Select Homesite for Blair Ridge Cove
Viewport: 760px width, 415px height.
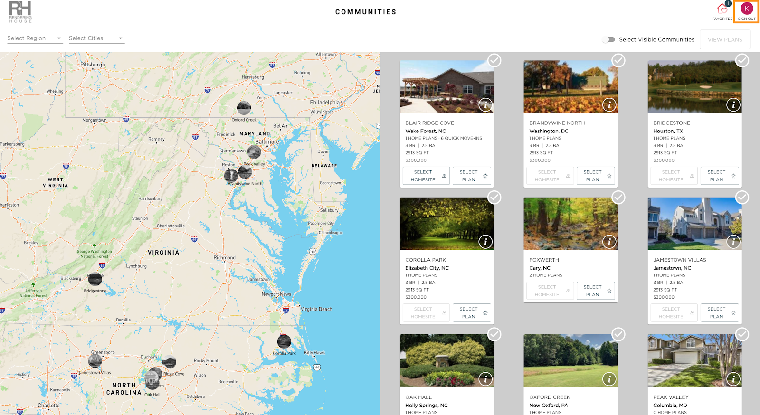tap(426, 176)
